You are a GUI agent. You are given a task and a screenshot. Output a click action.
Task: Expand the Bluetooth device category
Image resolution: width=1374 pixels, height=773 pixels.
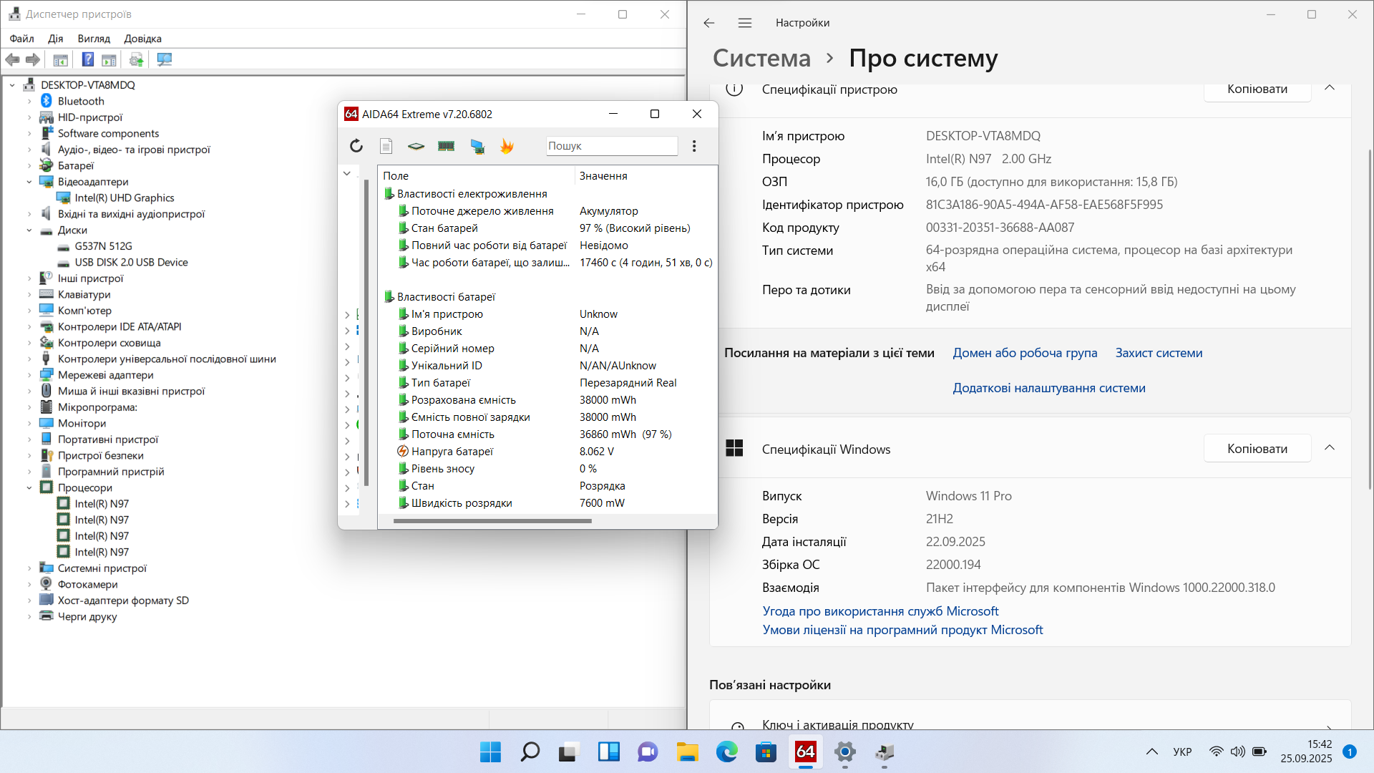coord(29,101)
